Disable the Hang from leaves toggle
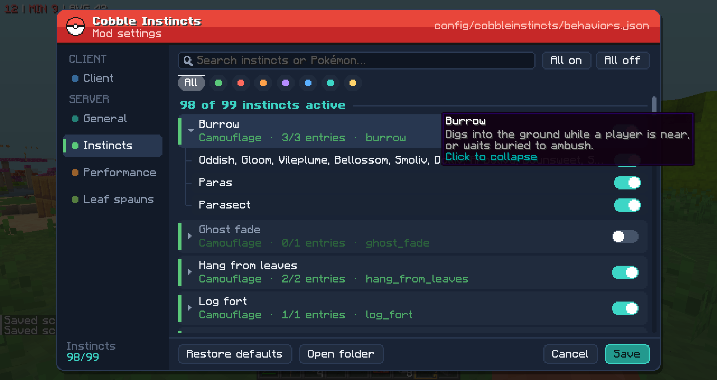717x380 pixels. point(625,272)
